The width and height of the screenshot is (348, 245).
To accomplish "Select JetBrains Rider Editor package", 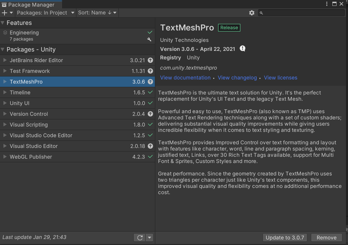I will point(77,60).
